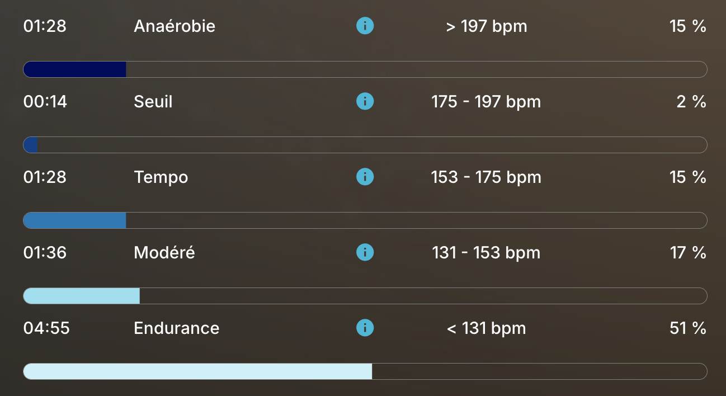The image size is (726, 396).
Task: Select the Anaérobie zone label
Action: (175, 26)
